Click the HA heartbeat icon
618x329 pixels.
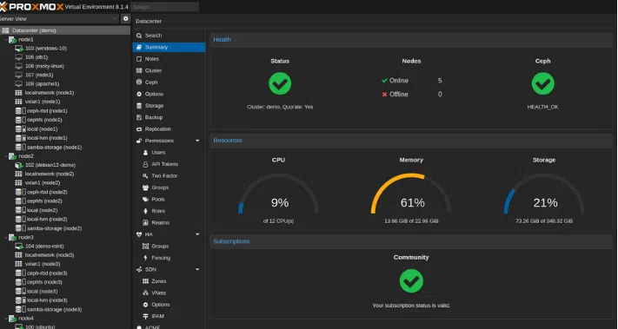pos(139,234)
